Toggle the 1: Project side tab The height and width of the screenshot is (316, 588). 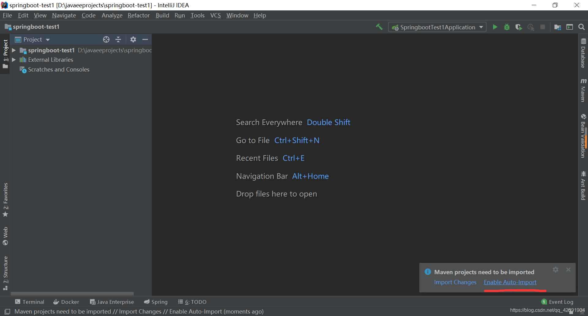pyautogui.click(x=5, y=54)
